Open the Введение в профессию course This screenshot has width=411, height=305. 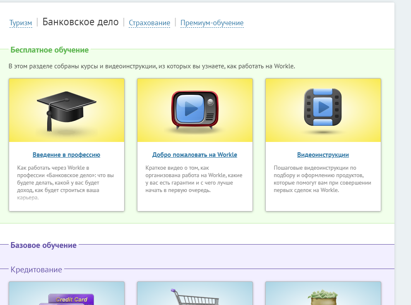pos(66,155)
